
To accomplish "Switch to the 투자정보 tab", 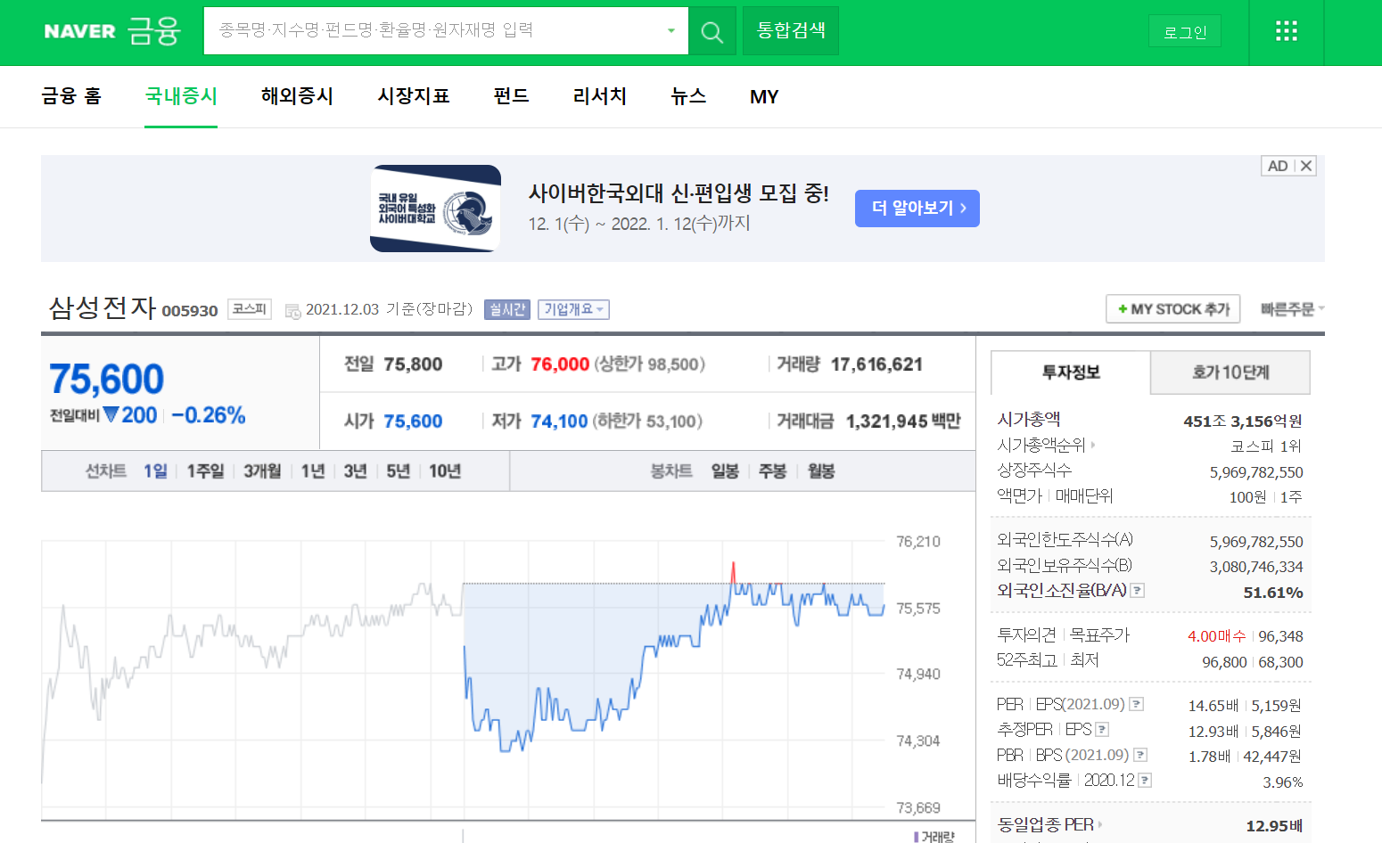I will click(x=1071, y=372).
